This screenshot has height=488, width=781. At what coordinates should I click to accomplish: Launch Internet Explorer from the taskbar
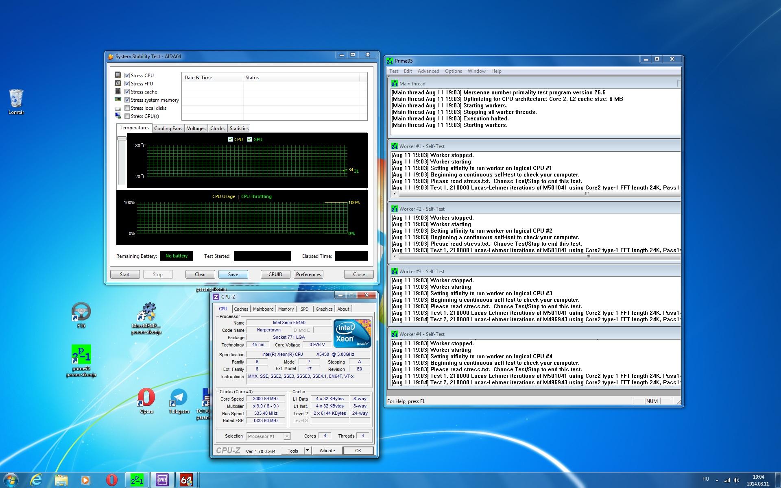click(x=36, y=480)
